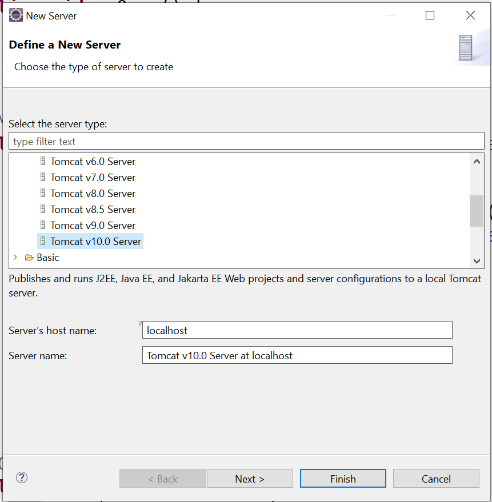Click Finish to create the server
The image size is (492, 502).
coord(343,479)
